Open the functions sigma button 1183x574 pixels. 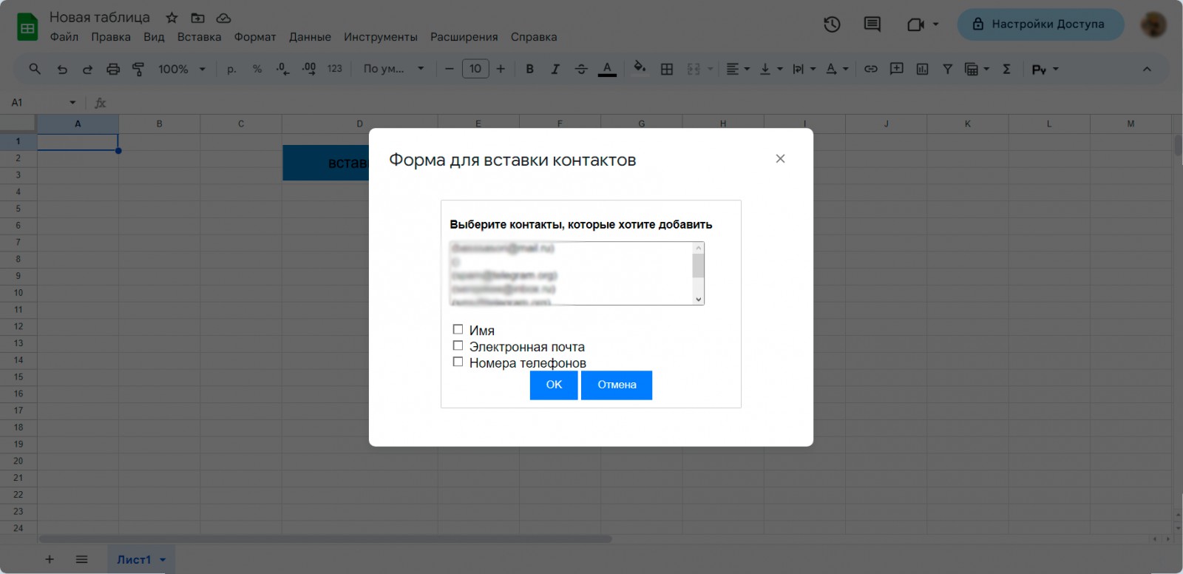pos(1006,69)
